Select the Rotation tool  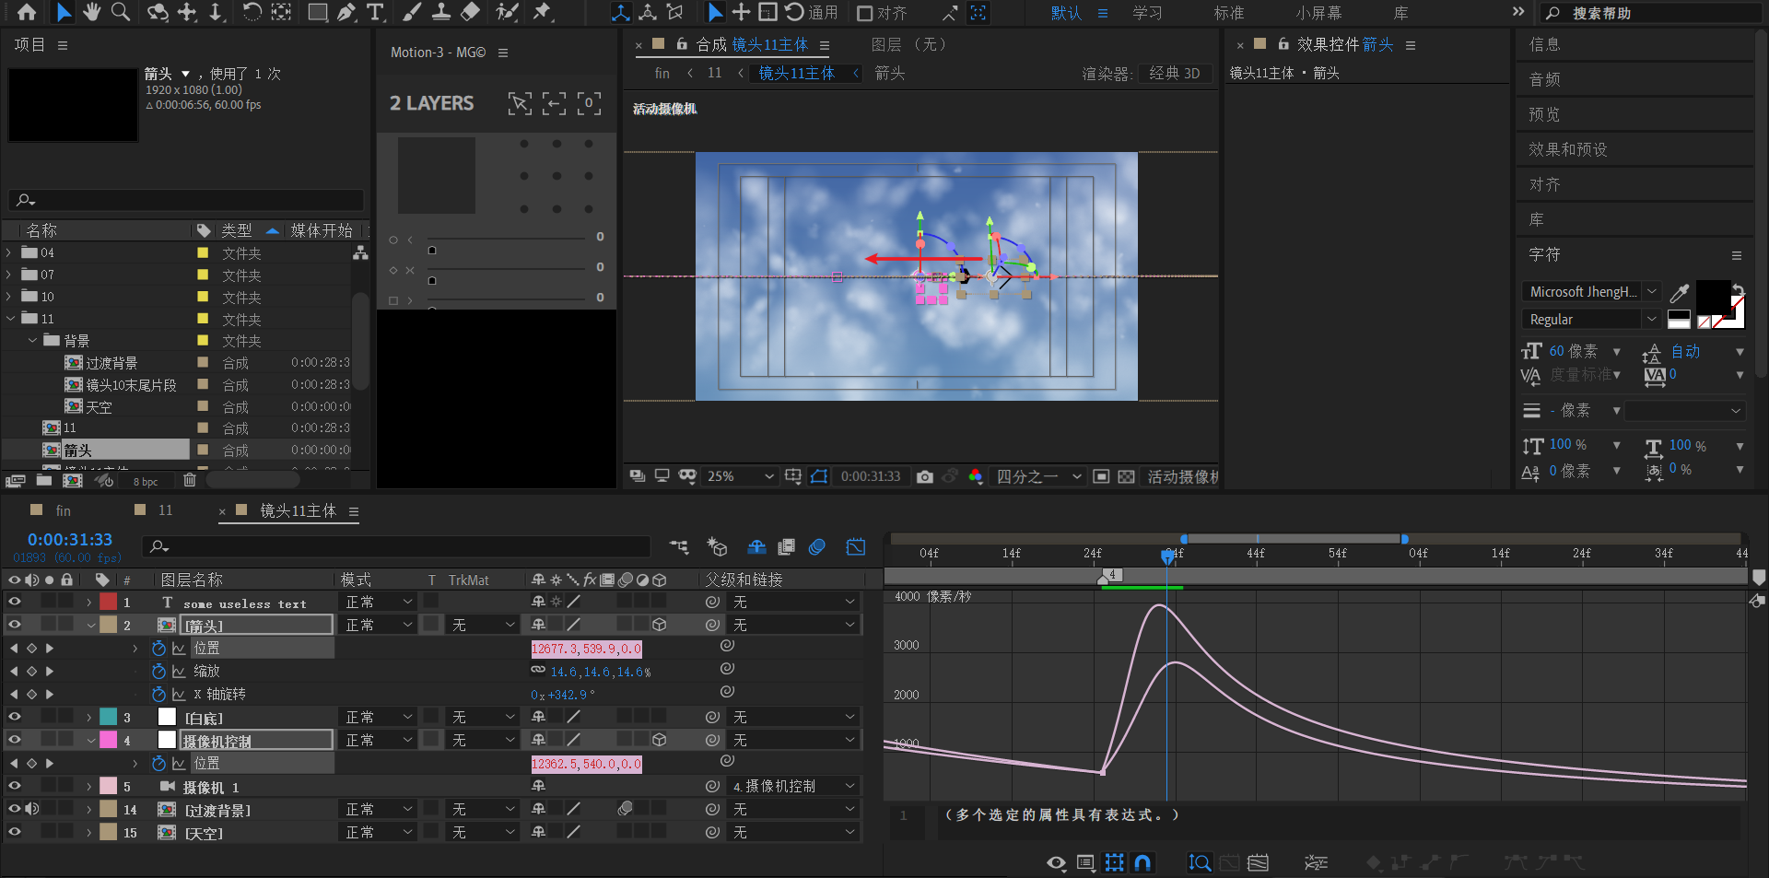point(252,12)
